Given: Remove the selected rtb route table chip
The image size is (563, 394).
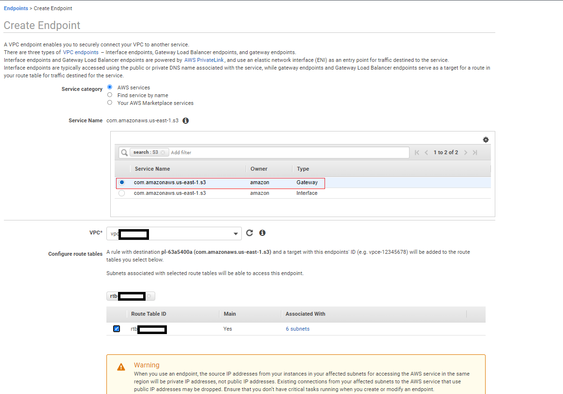Looking at the screenshot, I should (149, 296).
